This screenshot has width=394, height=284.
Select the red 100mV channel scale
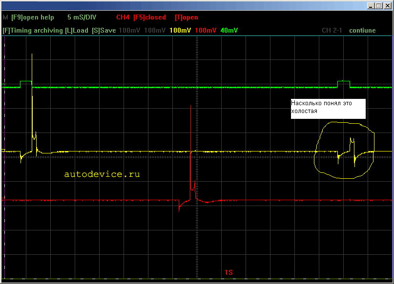(206, 31)
